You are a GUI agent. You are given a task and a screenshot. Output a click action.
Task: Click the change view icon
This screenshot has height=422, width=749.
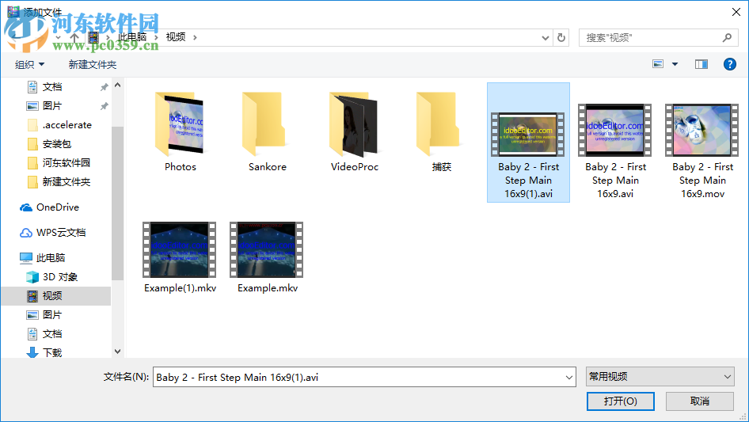point(658,64)
